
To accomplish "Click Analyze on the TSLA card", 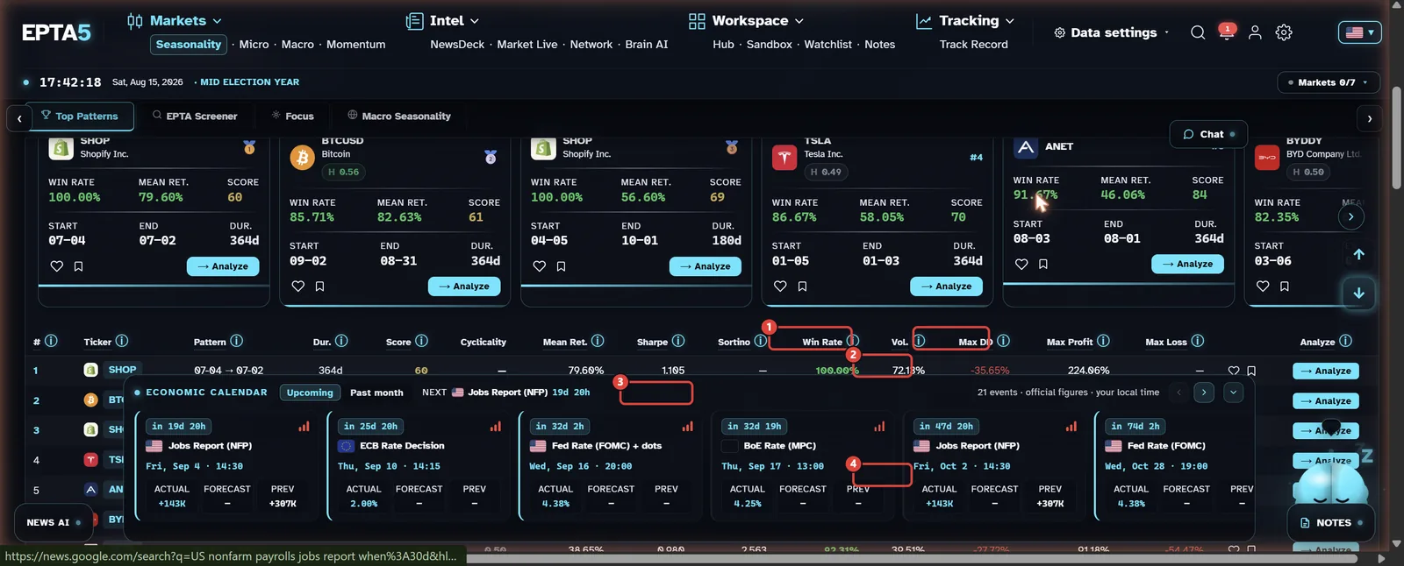I will tap(947, 287).
